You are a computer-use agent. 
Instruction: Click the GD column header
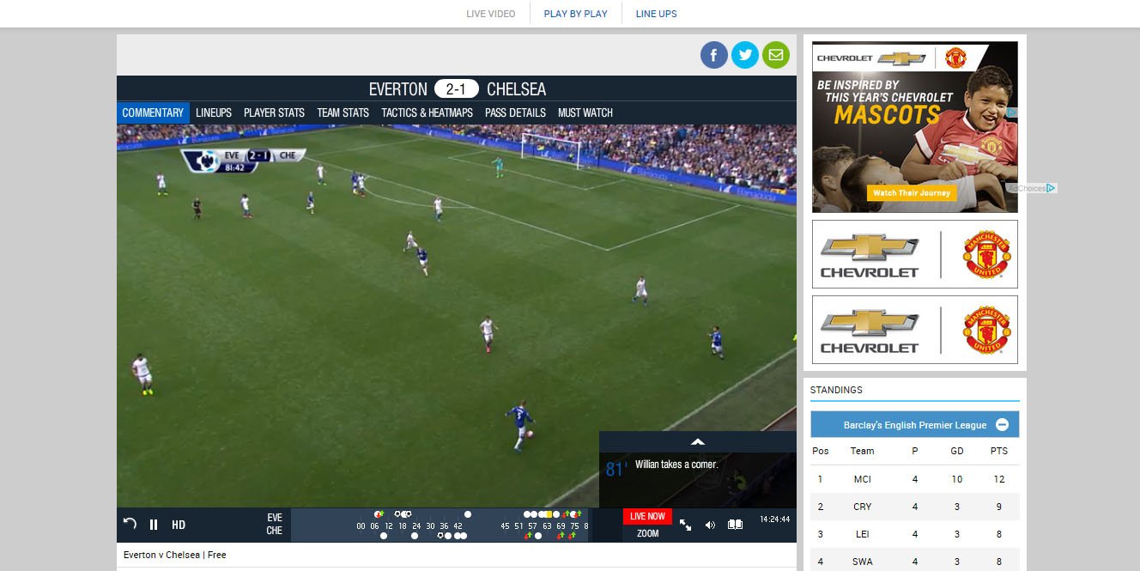point(956,451)
